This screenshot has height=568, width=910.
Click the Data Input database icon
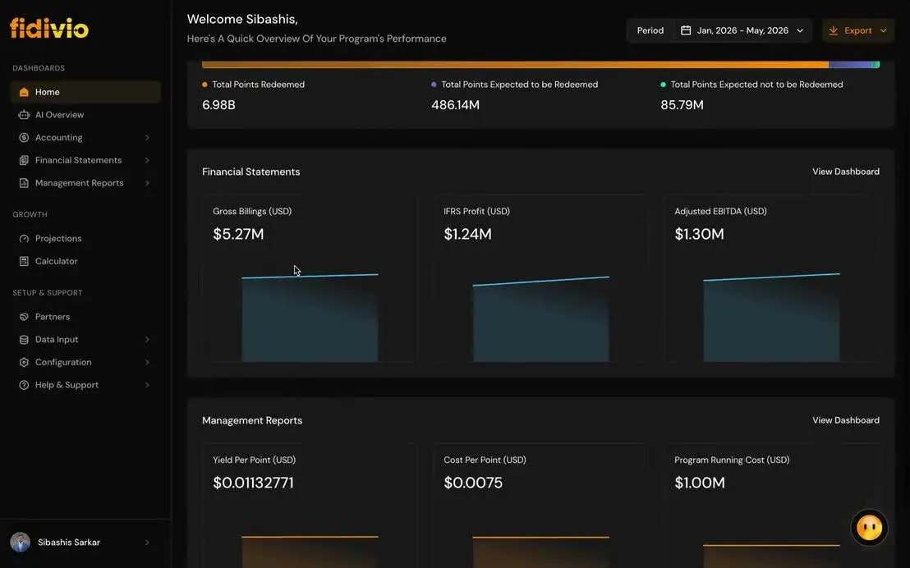click(24, 340)
